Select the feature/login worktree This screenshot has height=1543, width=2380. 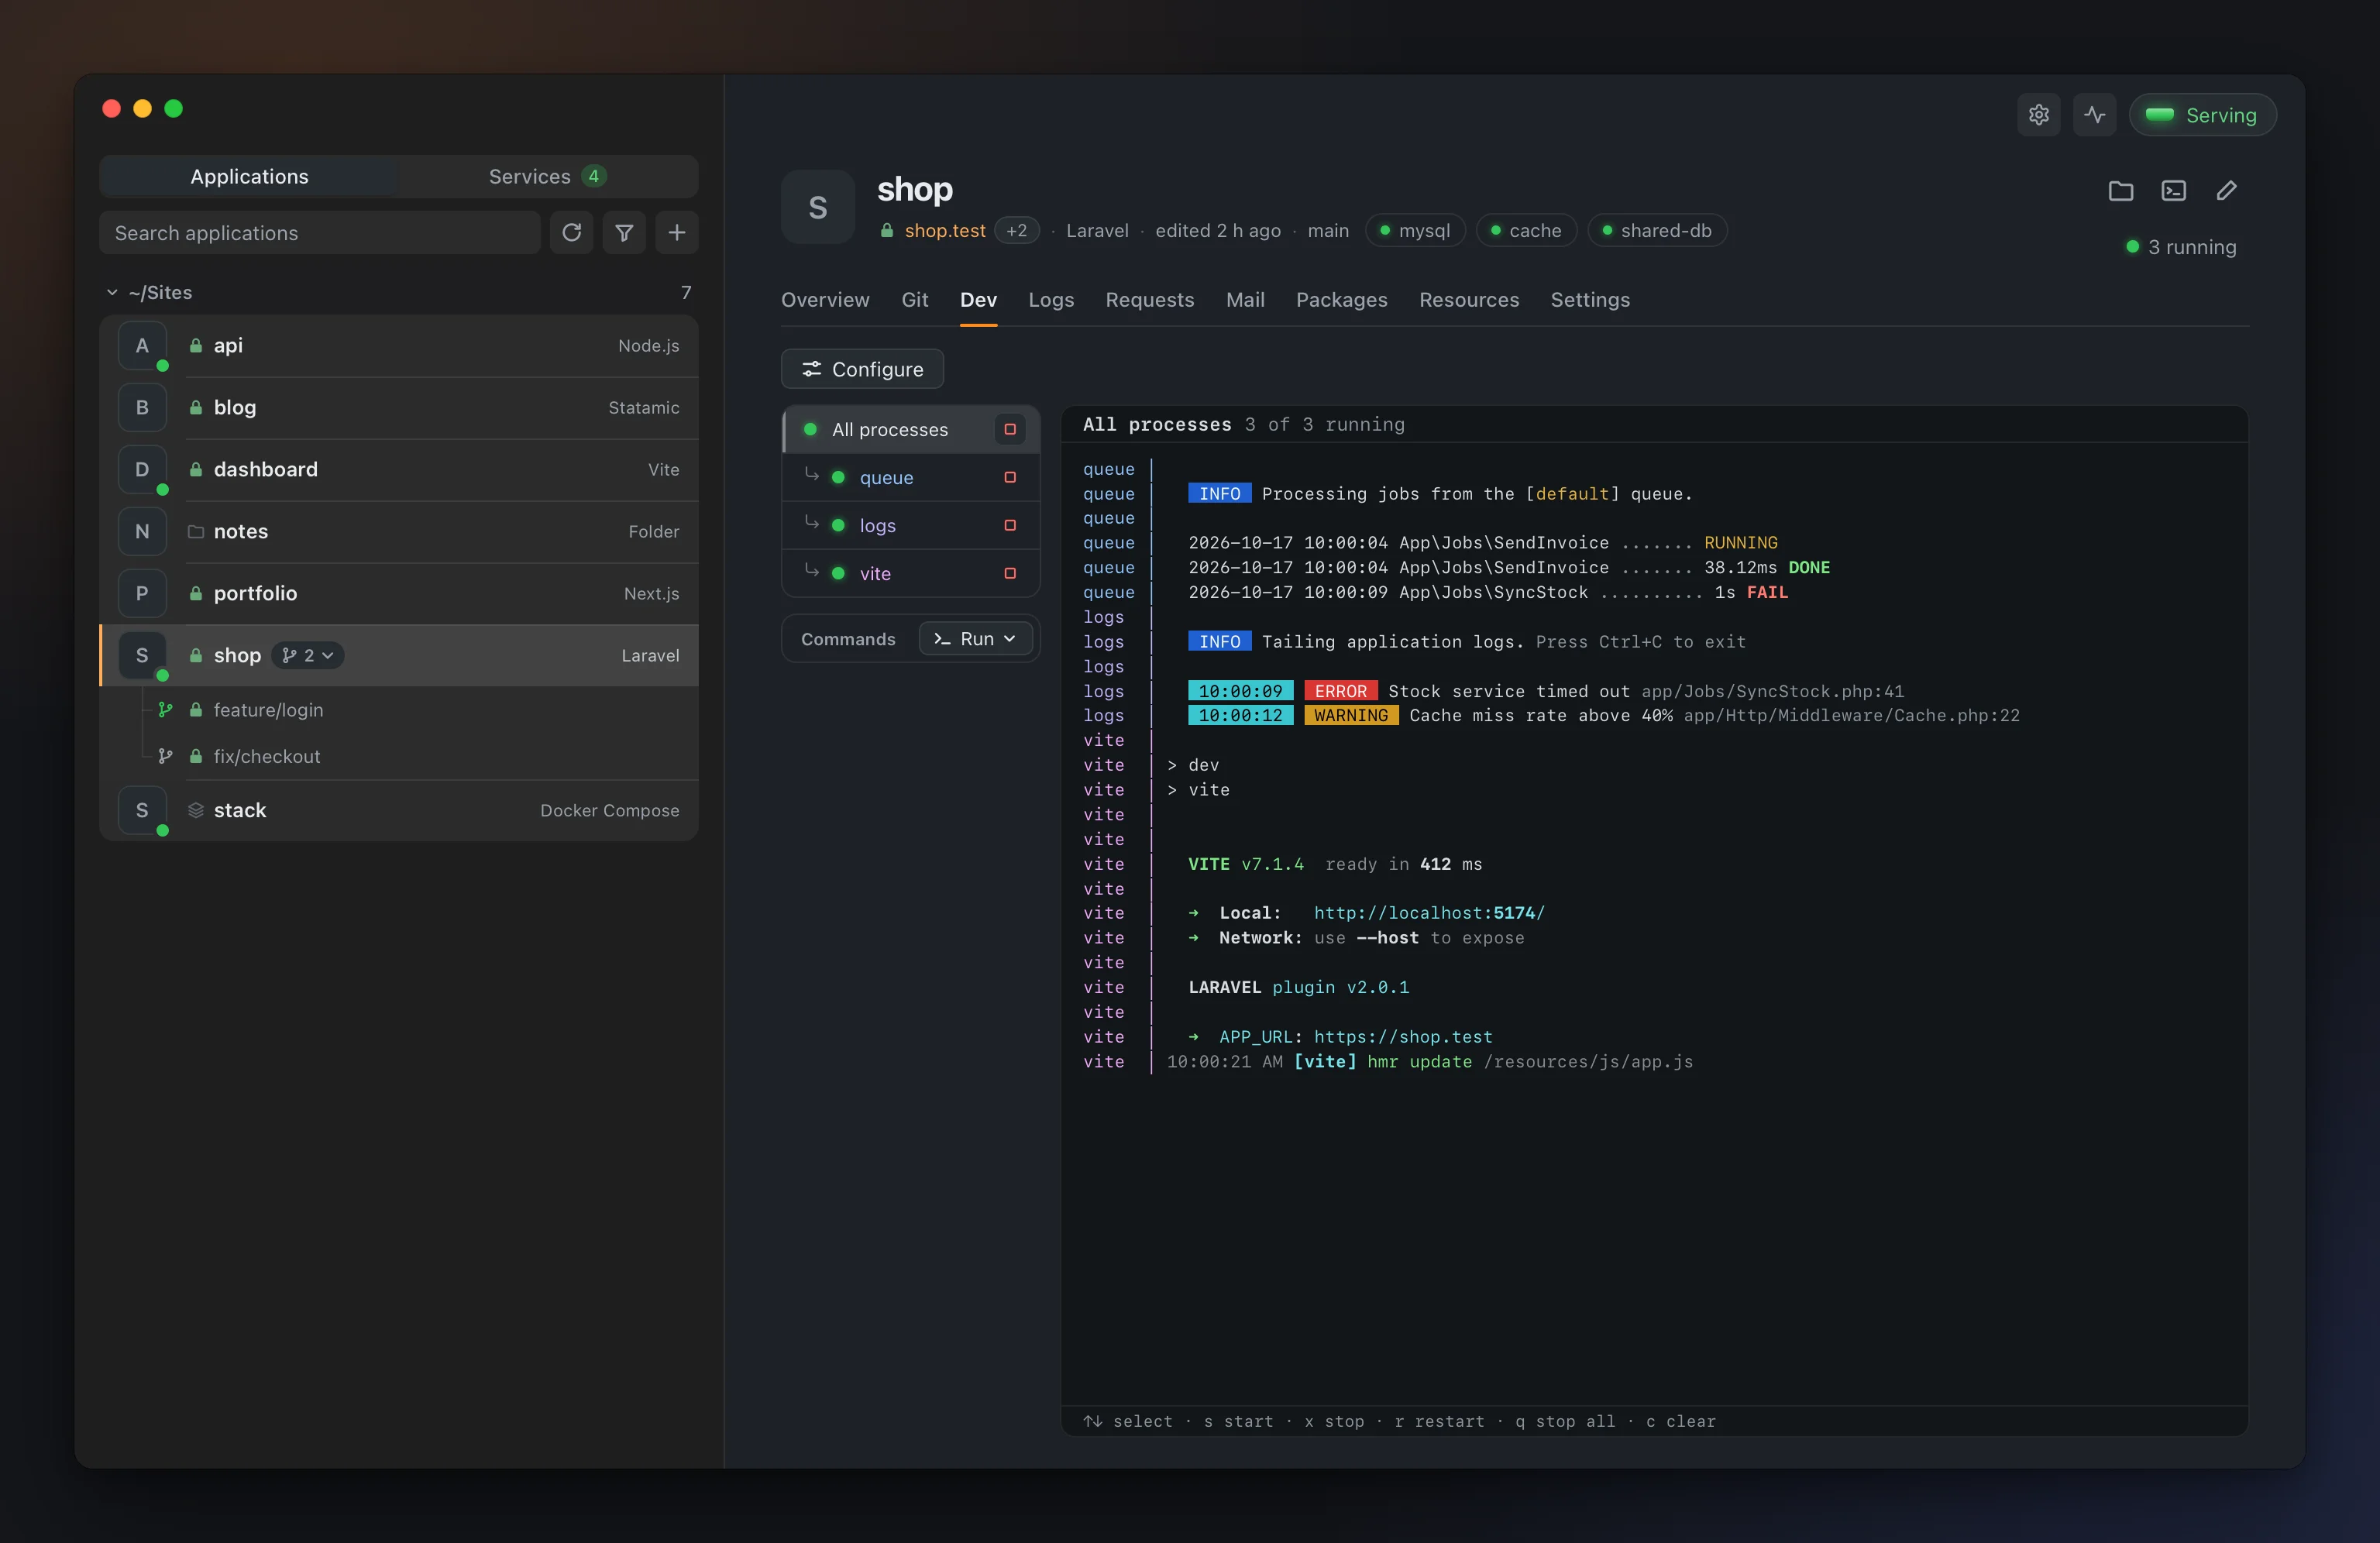[x=399, y=710]
